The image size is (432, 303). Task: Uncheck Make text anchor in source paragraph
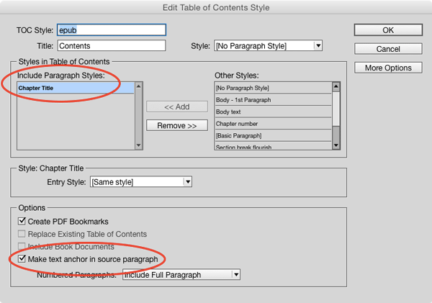(x=22, y=258)
